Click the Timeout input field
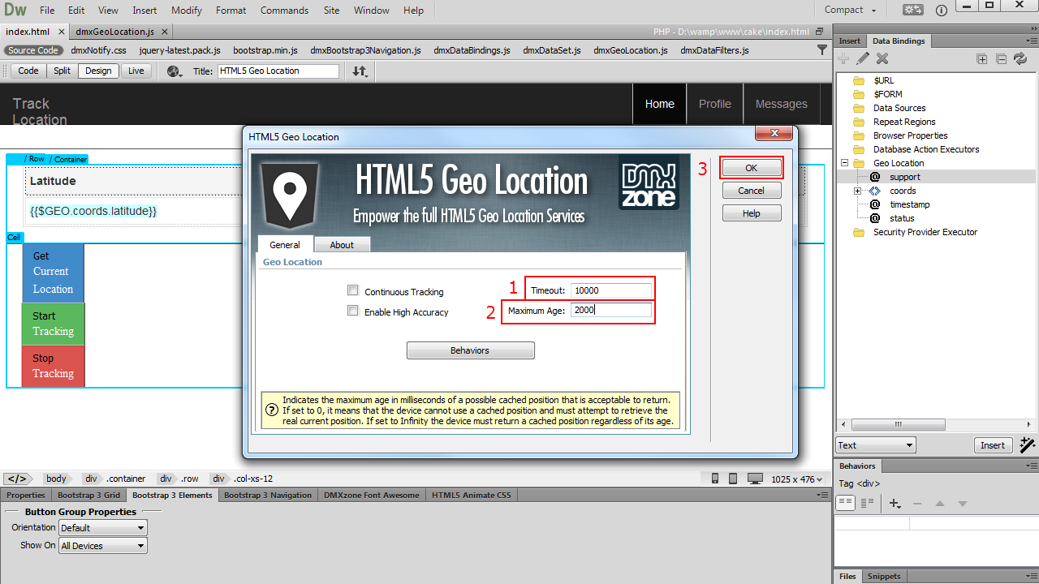Image resolution: width=1039 pixels, height=584 pixels. click(x=610, y=290)
